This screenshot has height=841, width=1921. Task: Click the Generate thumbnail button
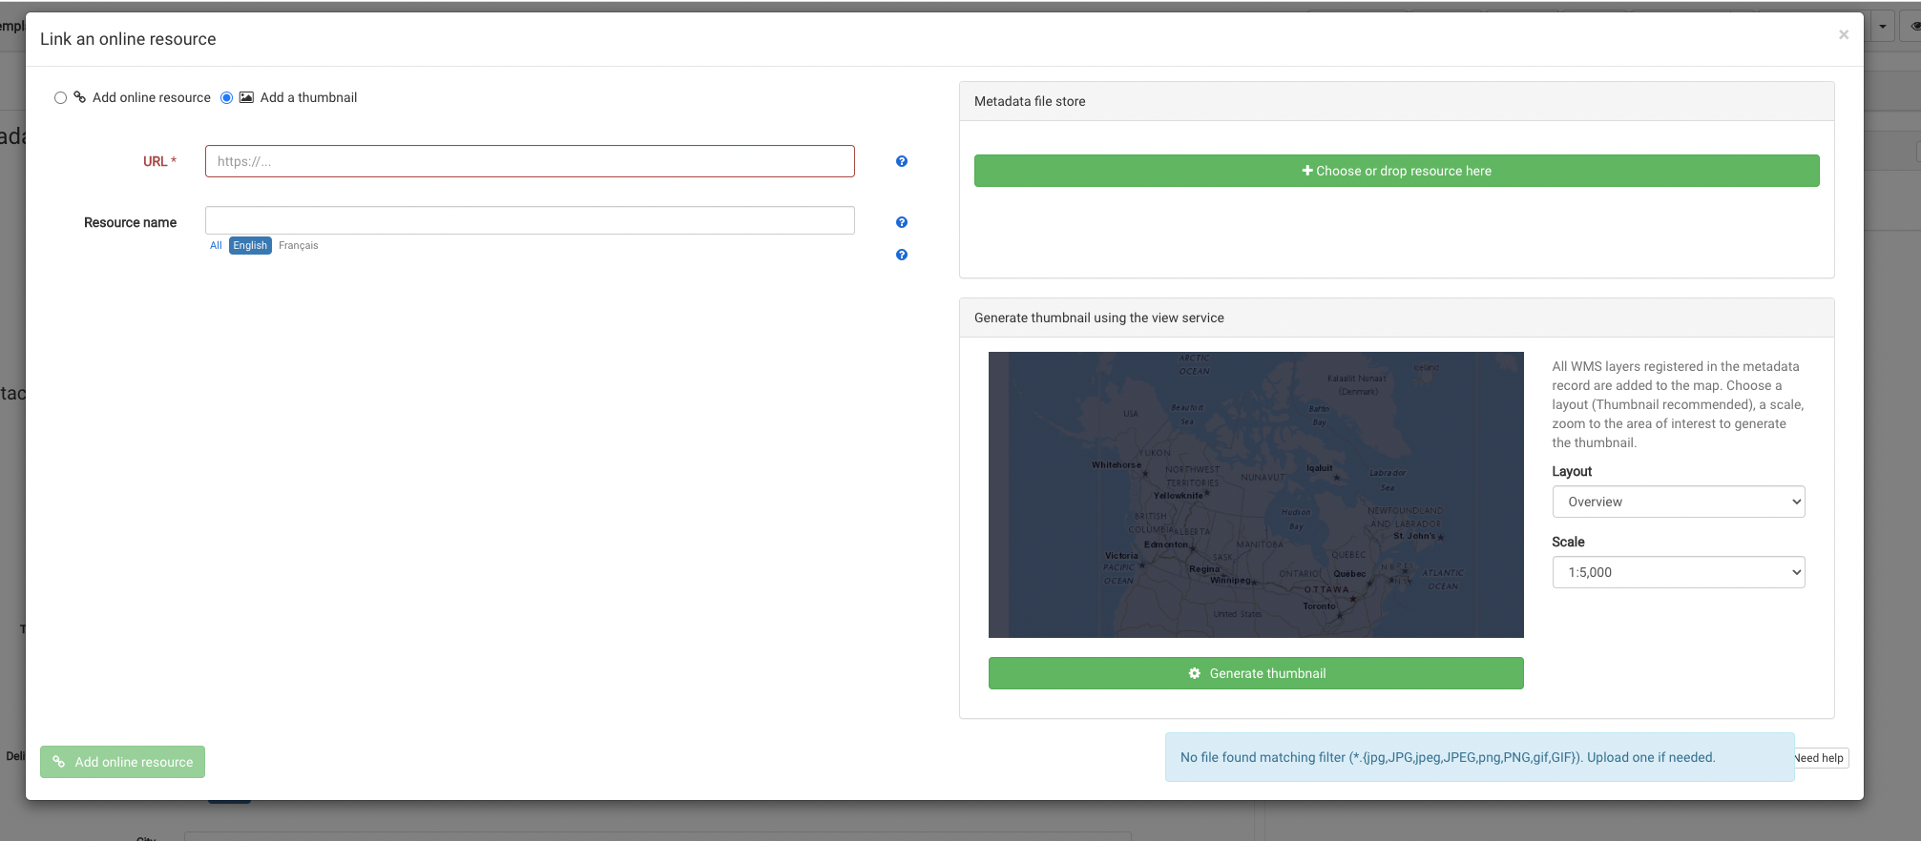click(1256, 673)
